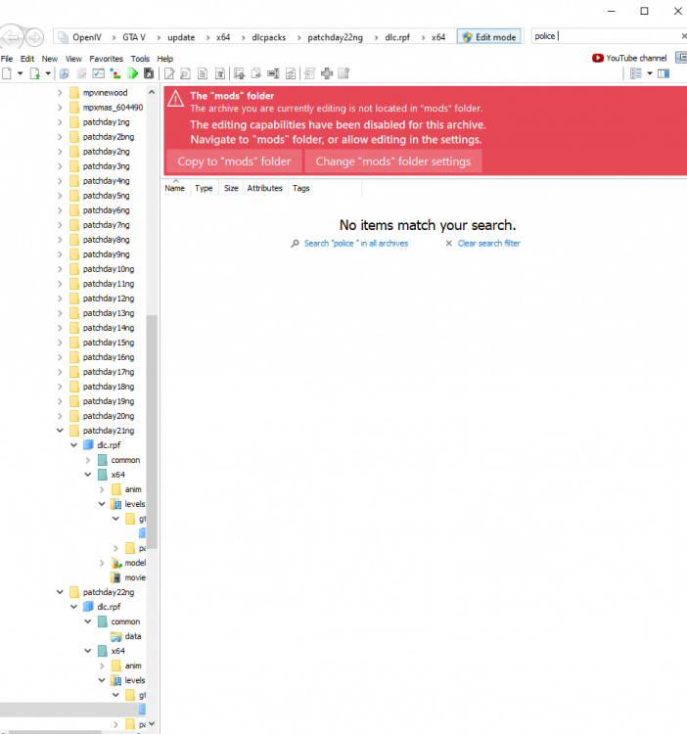The image size is (687, 734).
Task: Collapse the patchday21ng folder
Action: (x=60, y=431)
